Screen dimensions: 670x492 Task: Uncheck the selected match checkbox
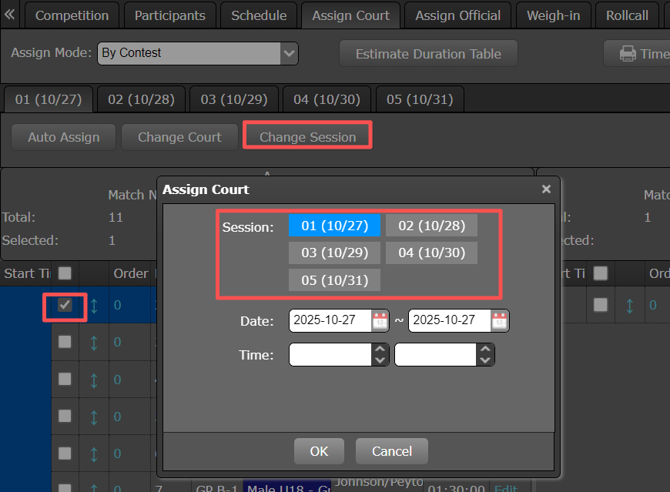65,305
